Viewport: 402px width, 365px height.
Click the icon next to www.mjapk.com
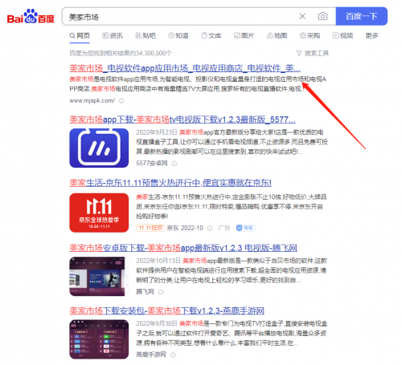[121, 101]
